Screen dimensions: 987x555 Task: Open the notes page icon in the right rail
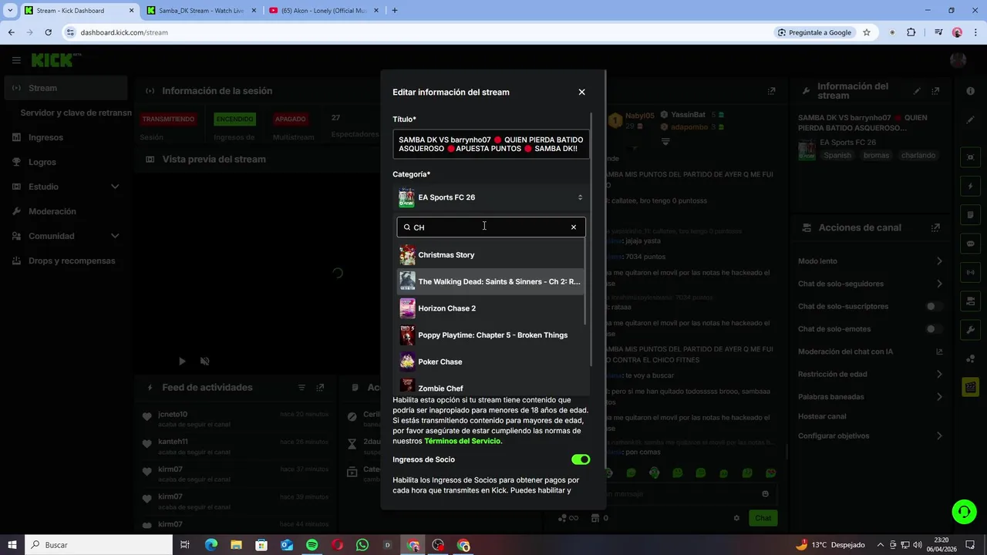971,215
